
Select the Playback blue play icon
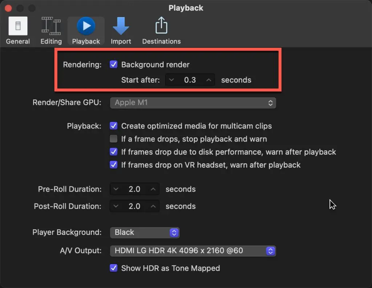pos(86,26)
